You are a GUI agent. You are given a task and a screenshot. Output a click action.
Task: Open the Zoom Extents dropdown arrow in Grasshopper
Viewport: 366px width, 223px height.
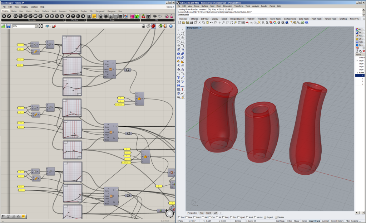click(x=44, y=26)
